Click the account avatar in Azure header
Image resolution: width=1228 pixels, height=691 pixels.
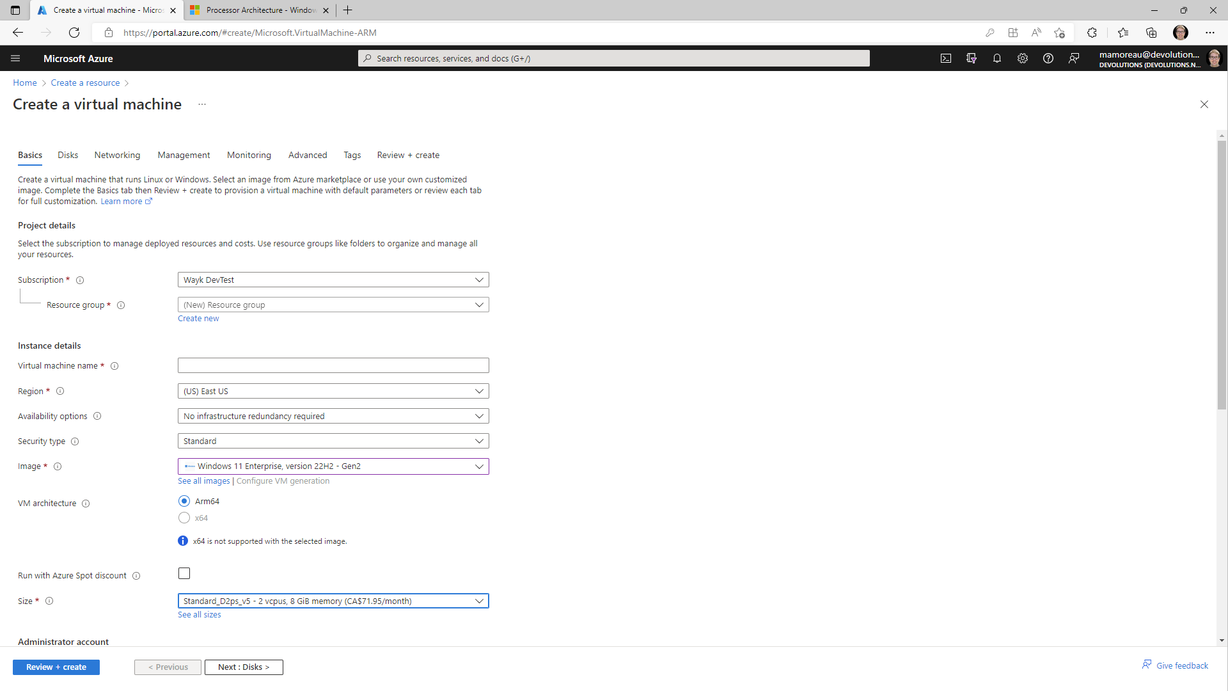1214,58
